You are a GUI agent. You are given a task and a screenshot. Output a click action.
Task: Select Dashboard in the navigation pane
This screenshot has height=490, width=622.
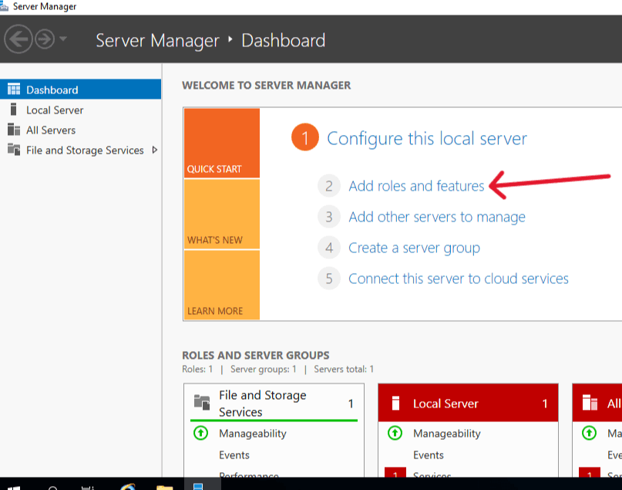[80, 90]
